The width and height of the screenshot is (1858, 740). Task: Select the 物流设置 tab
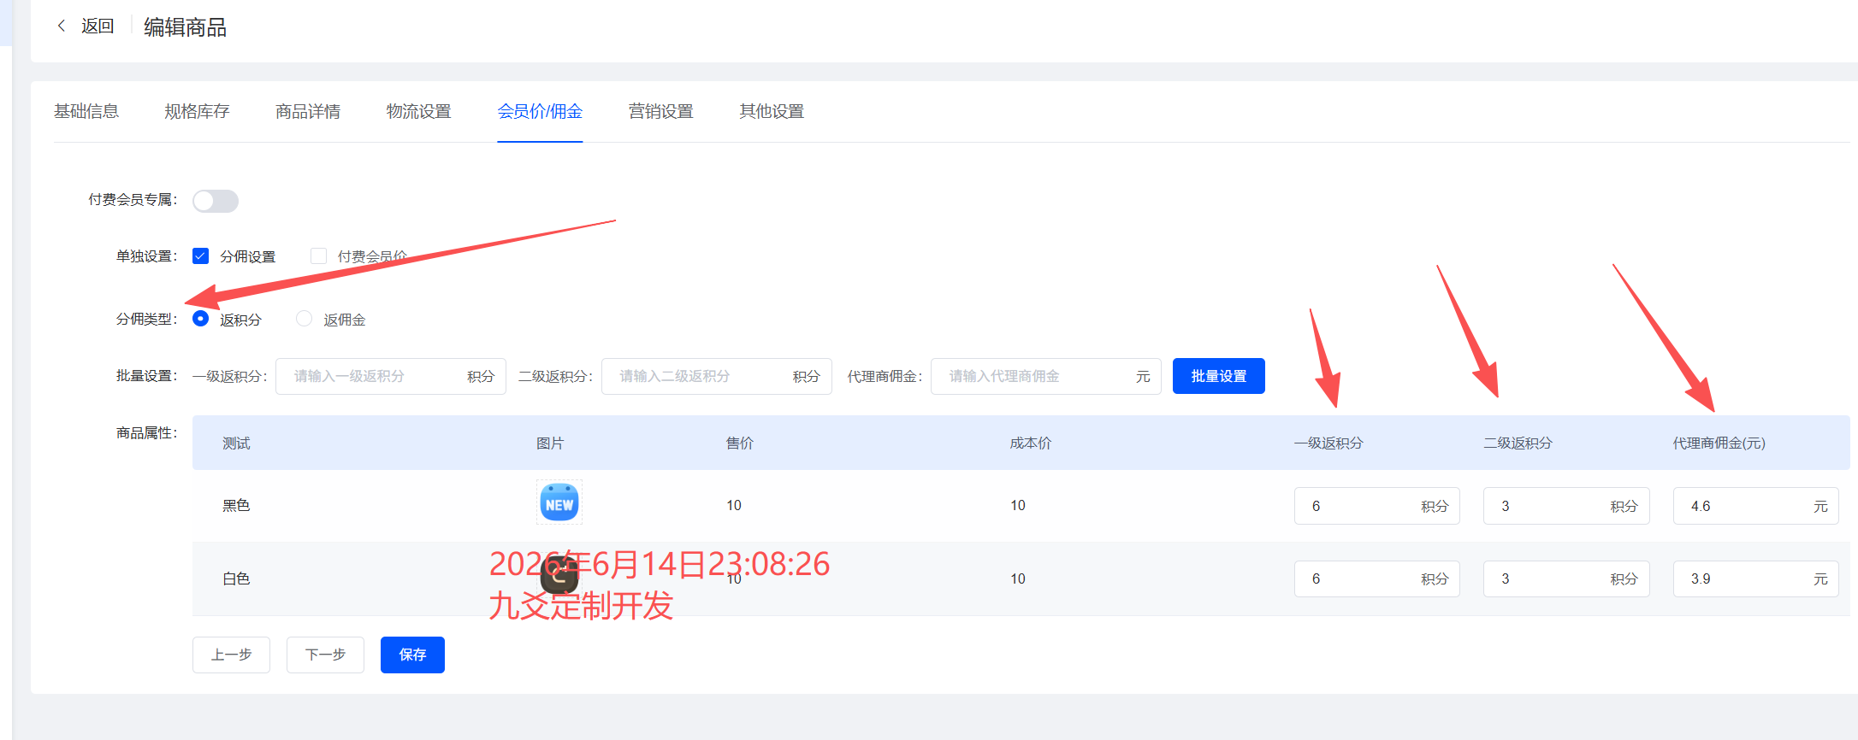419,111
